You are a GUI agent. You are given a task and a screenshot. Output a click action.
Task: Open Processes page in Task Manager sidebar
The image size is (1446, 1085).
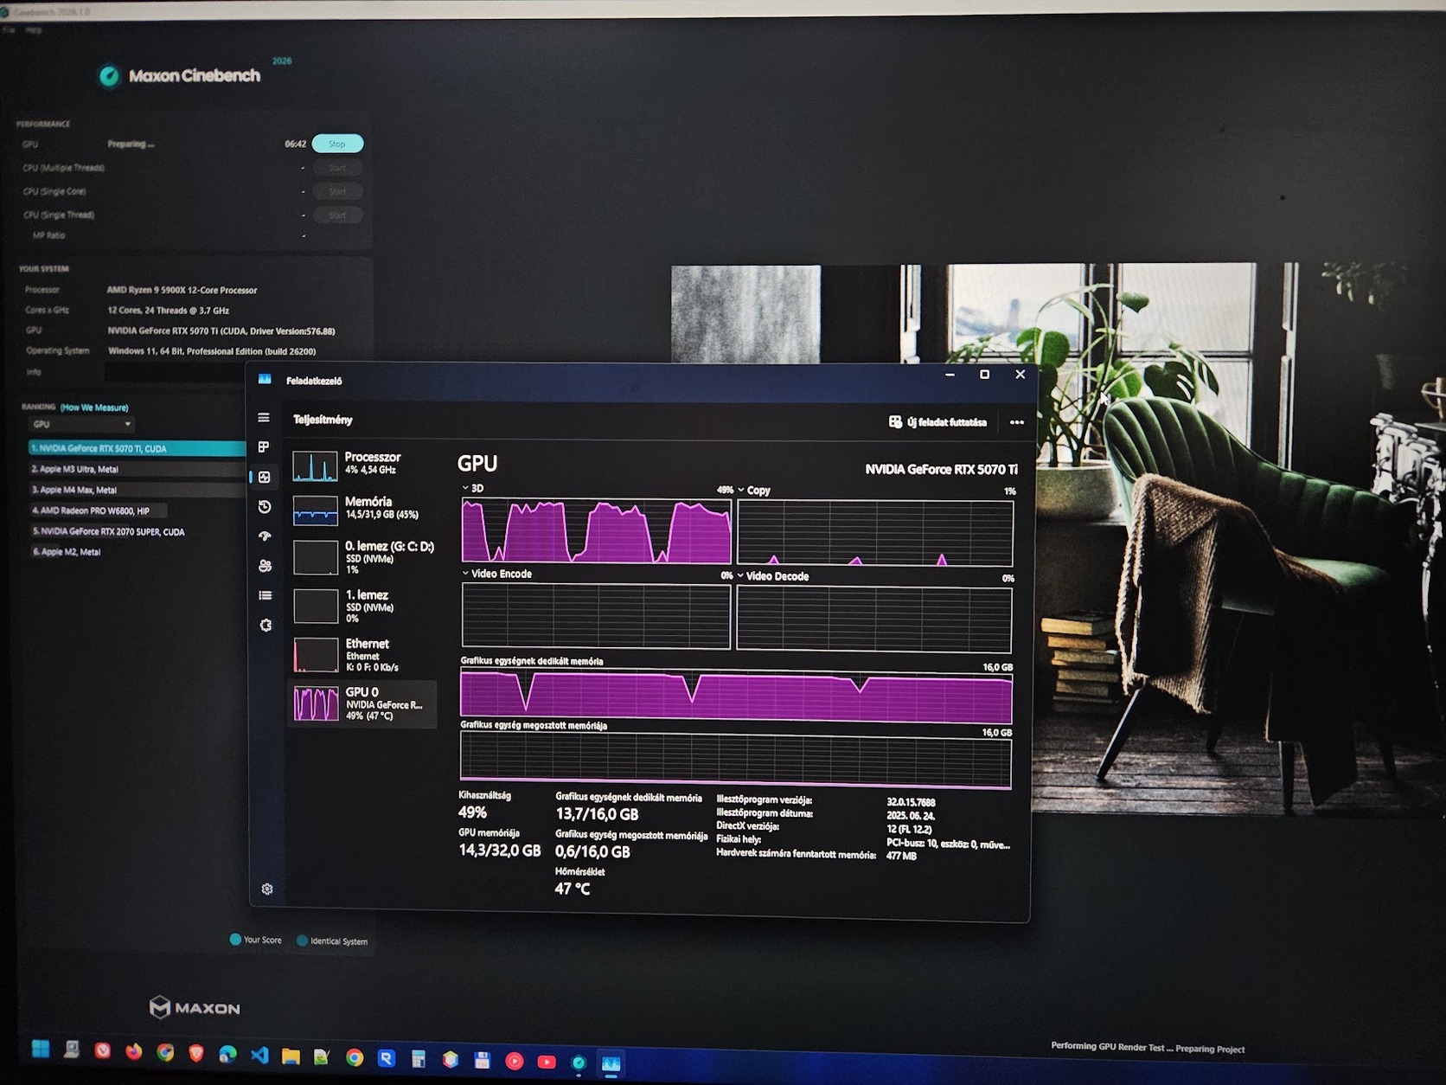click(264, 447)
